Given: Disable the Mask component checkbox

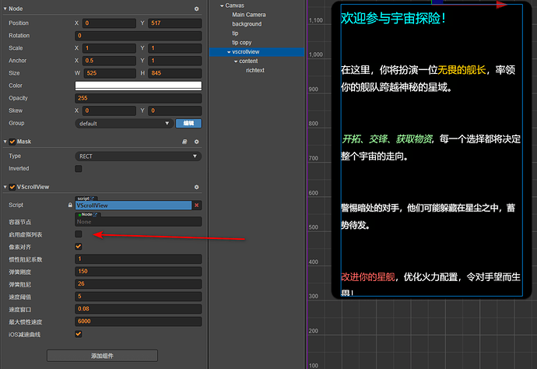Looking at the screenshot, I should 12,142.
